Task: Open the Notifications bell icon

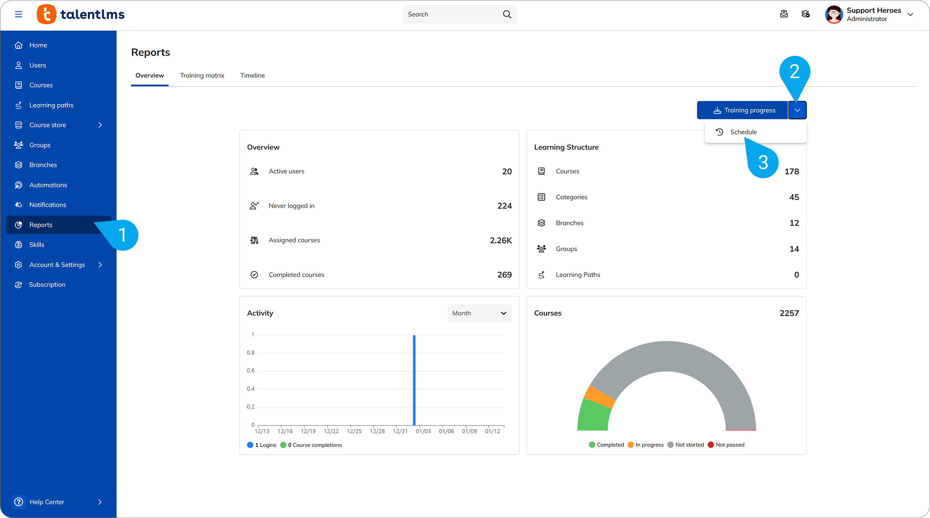Action: [x=19, y=205]
